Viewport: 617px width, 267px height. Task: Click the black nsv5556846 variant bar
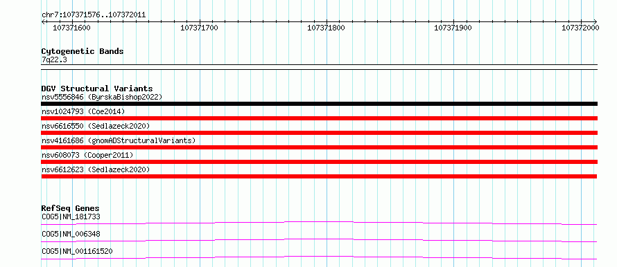[x=319, y=104]
